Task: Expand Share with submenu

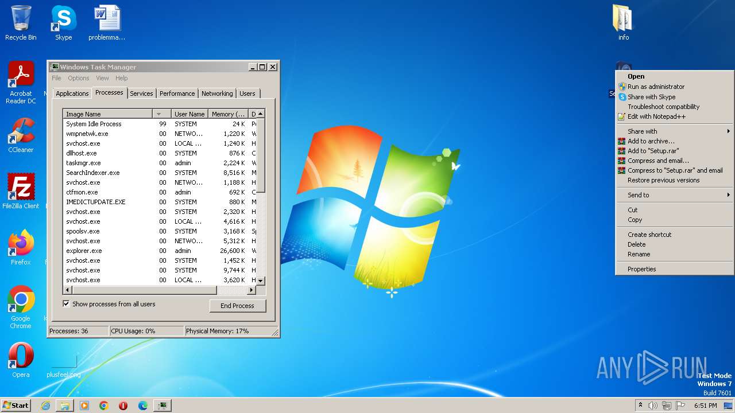Action: [674, 131]
